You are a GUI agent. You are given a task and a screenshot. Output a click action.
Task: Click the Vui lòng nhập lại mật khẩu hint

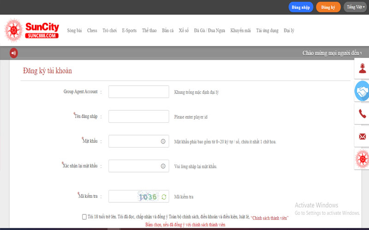tap(196, 167)
